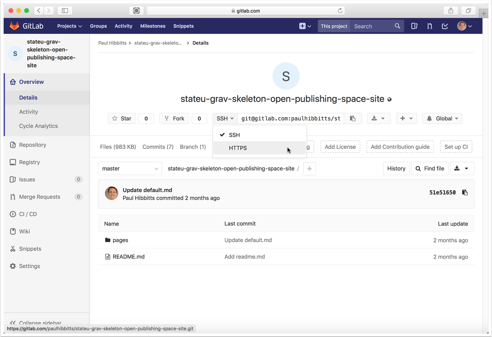Screen dimensions: 492x337
Task: Select SSH as the clone protocol
Action: tap(234, 135)
